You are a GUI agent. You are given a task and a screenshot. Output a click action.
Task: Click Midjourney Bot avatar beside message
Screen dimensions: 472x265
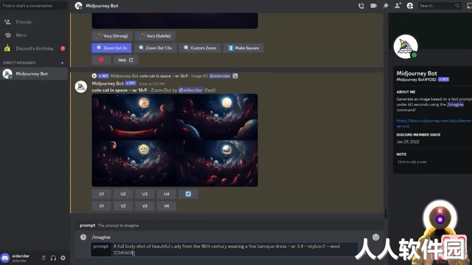[81, 87]
